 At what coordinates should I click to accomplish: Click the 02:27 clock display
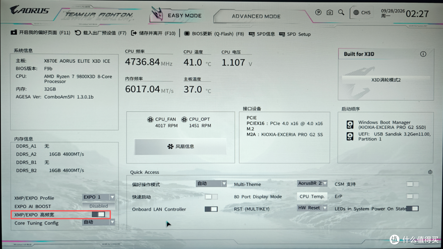(417, 14)
